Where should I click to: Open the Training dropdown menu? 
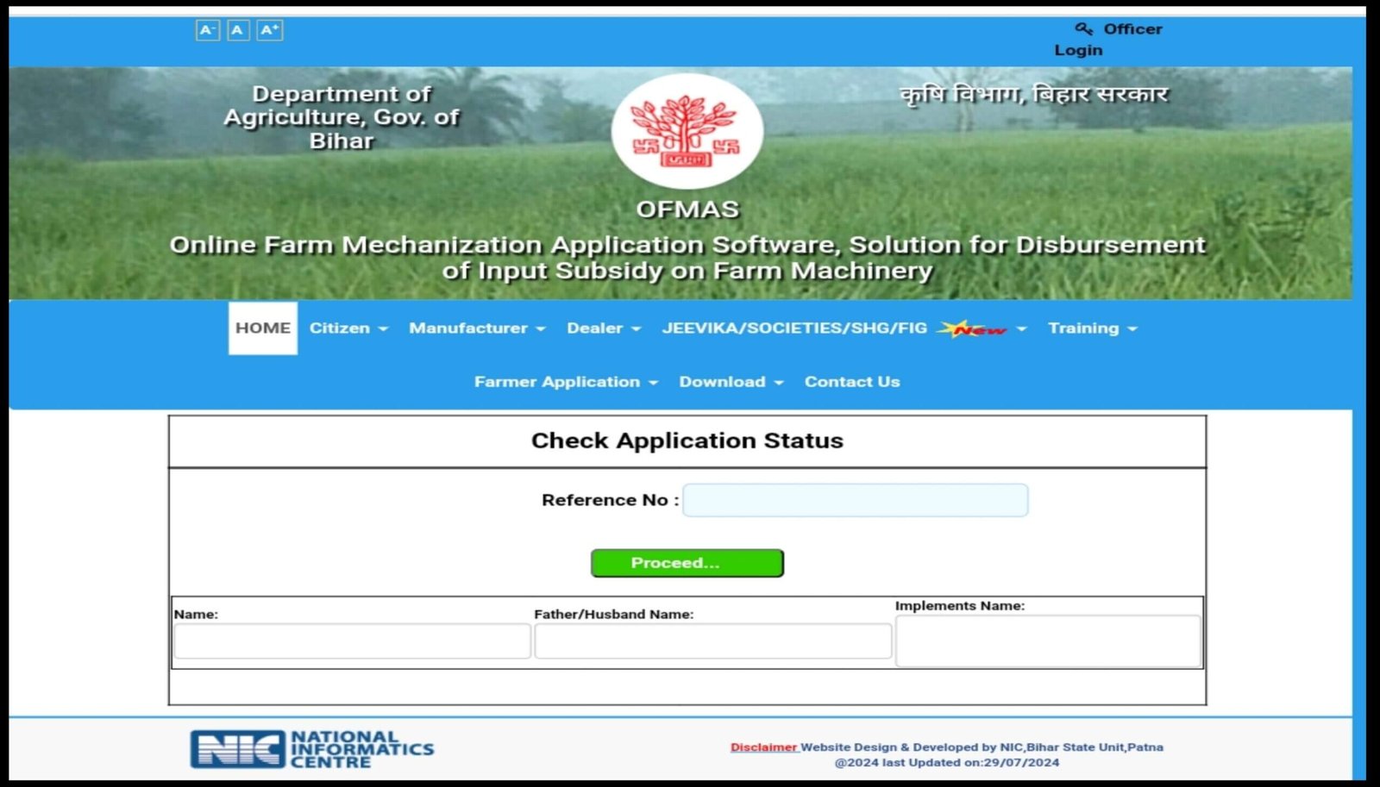click(x=1091, y=328)
